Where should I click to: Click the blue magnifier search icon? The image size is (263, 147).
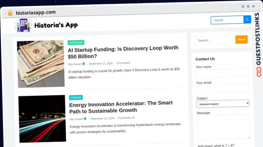(x=247, y=20)
